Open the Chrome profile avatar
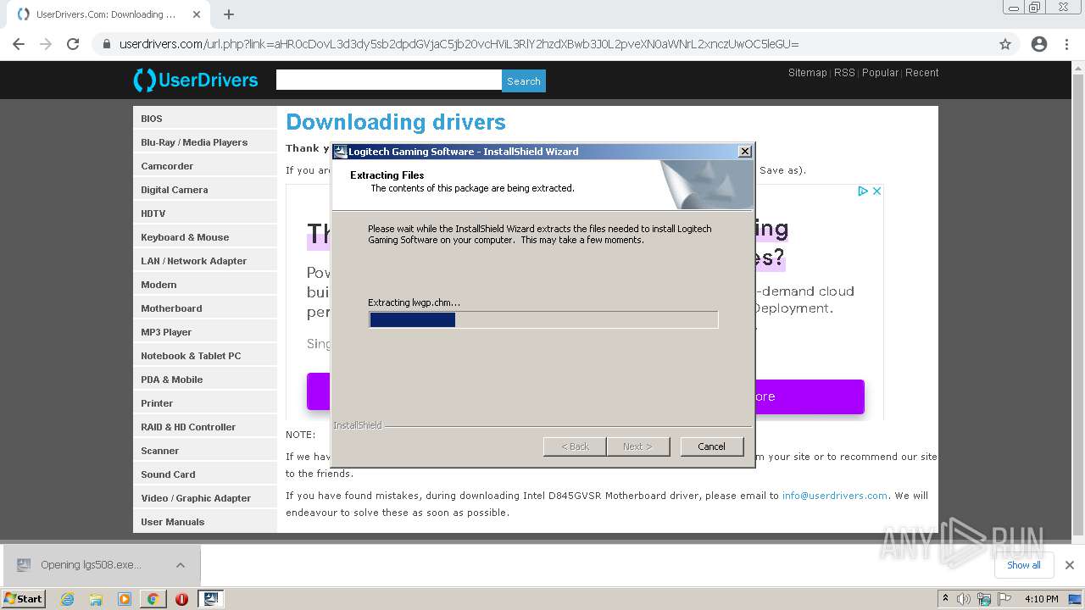1085x610 pixels. [1039, 44]
